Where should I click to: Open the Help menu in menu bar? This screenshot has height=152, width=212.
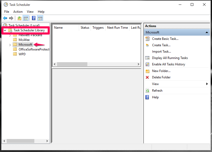(x=41, y=12)
